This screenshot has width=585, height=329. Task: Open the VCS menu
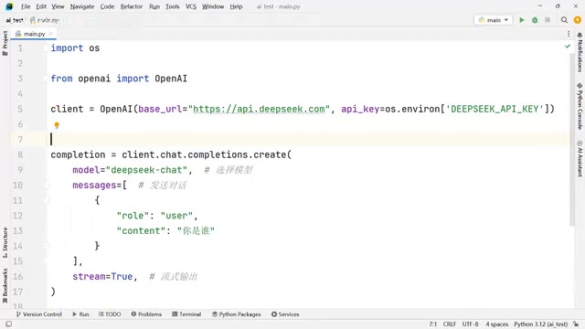(x=191, y=6)
